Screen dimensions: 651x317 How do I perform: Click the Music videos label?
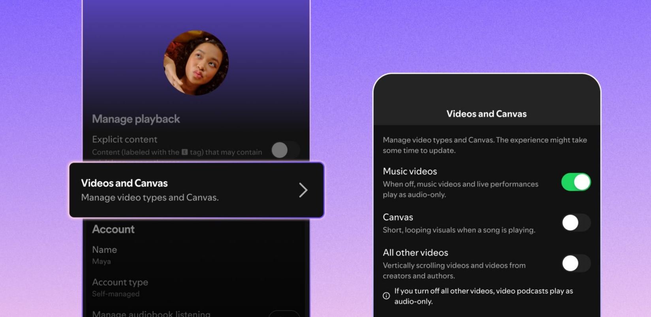click(410, 172)
